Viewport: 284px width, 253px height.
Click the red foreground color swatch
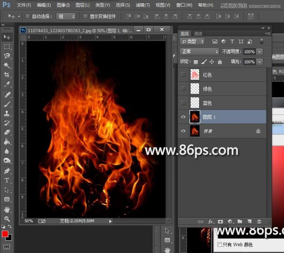[x=5, y=235]
